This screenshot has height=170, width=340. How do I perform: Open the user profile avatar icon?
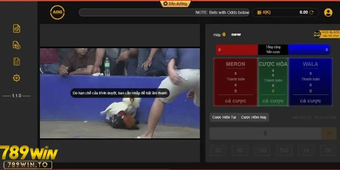(328, 12)
